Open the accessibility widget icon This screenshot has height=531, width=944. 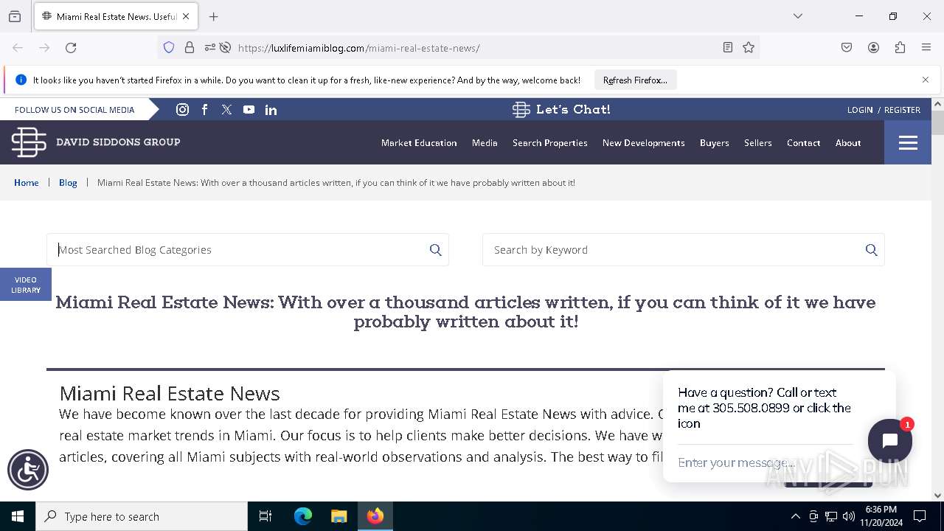(28, 470)
